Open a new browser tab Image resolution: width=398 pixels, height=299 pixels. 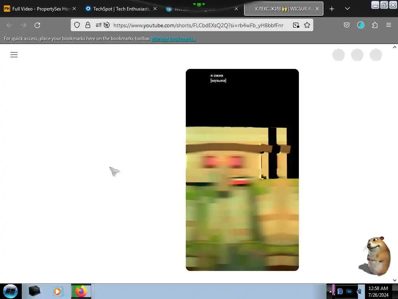(332, 9)
